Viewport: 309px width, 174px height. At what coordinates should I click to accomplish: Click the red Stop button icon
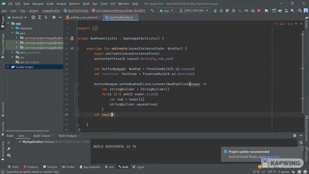click(x=259, y=11)
